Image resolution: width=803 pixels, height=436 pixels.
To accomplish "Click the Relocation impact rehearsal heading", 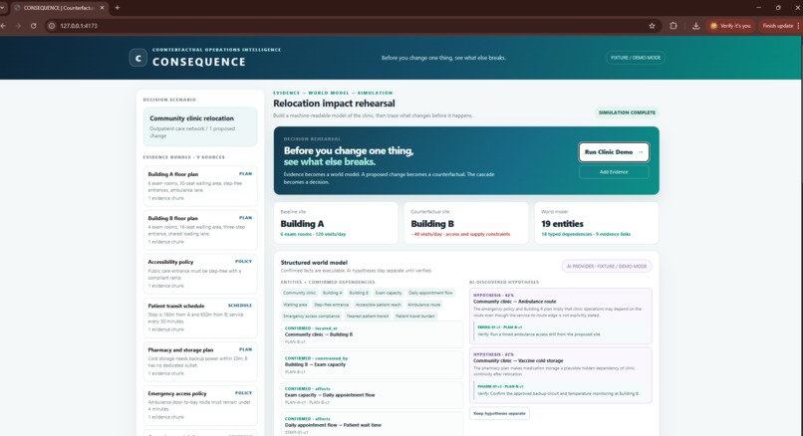I will pos(334,104).
